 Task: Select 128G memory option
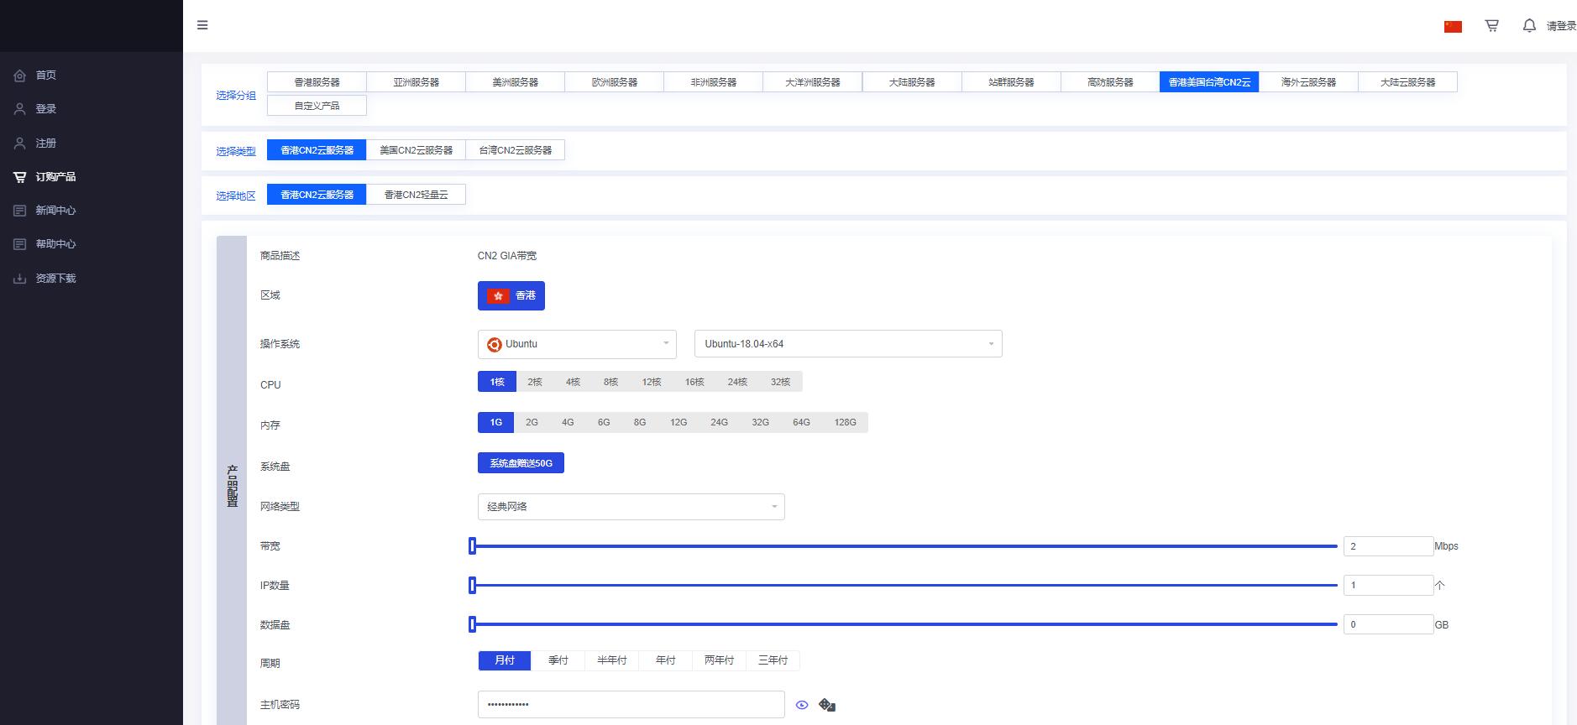pos(846,422)
